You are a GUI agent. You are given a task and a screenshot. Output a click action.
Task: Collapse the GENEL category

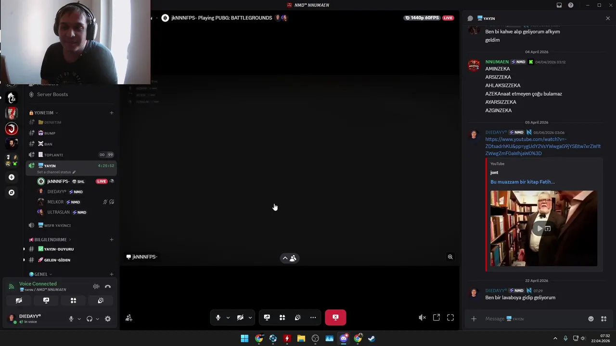(x=40, y=274)
